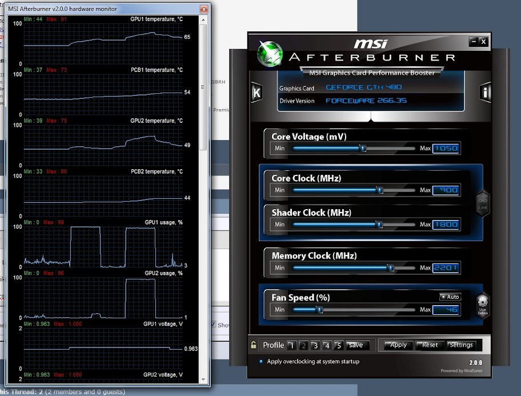Click the GPU1 temperature graph
521x396 pixels.
(x=103, y=43)
